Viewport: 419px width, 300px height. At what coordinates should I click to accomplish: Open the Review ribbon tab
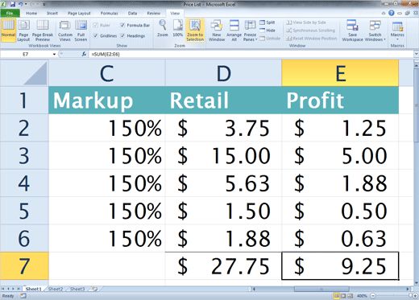tap(153, 13)
